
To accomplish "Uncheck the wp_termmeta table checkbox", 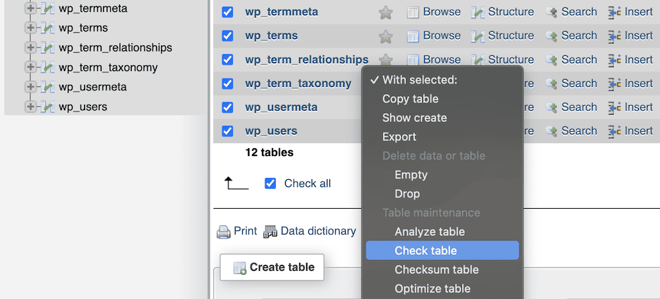I will 228,13.
